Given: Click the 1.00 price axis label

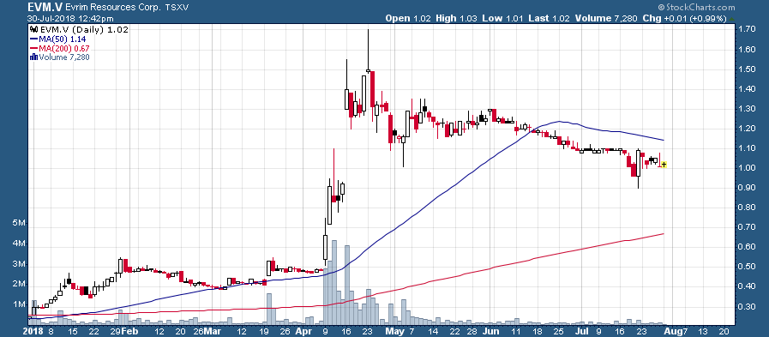Looking at the screenshot, I should click(x=747, y=168).
